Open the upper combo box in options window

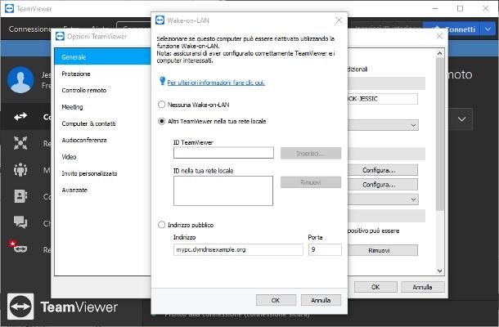pos(383,125)
